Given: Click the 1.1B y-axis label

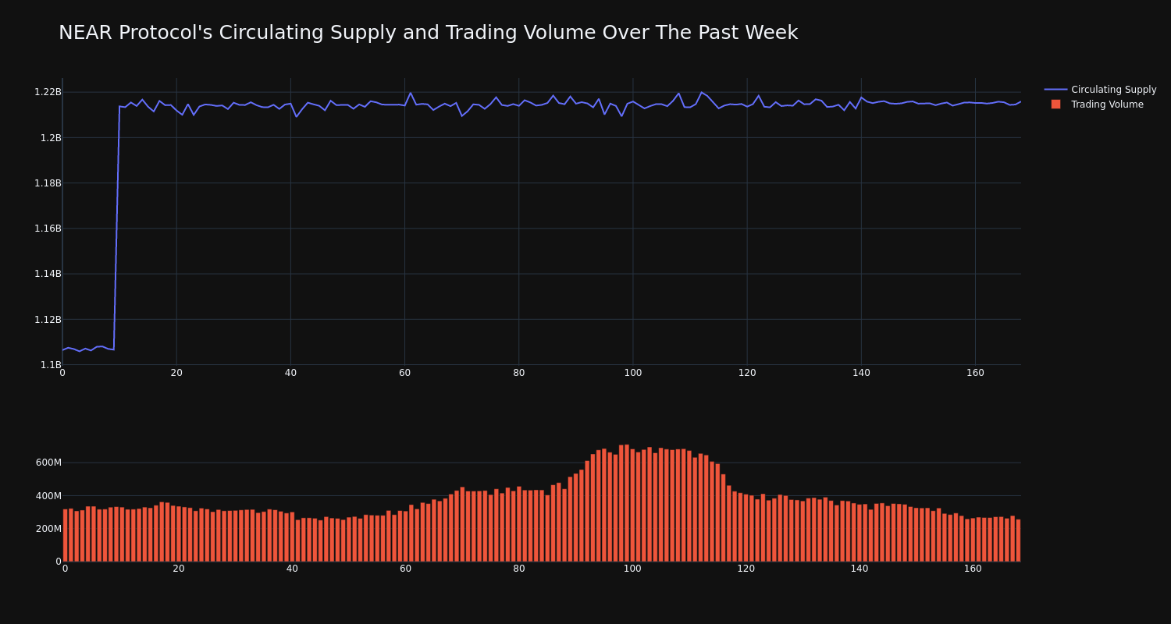Looking at the screenshot, I should coord(51,365).
